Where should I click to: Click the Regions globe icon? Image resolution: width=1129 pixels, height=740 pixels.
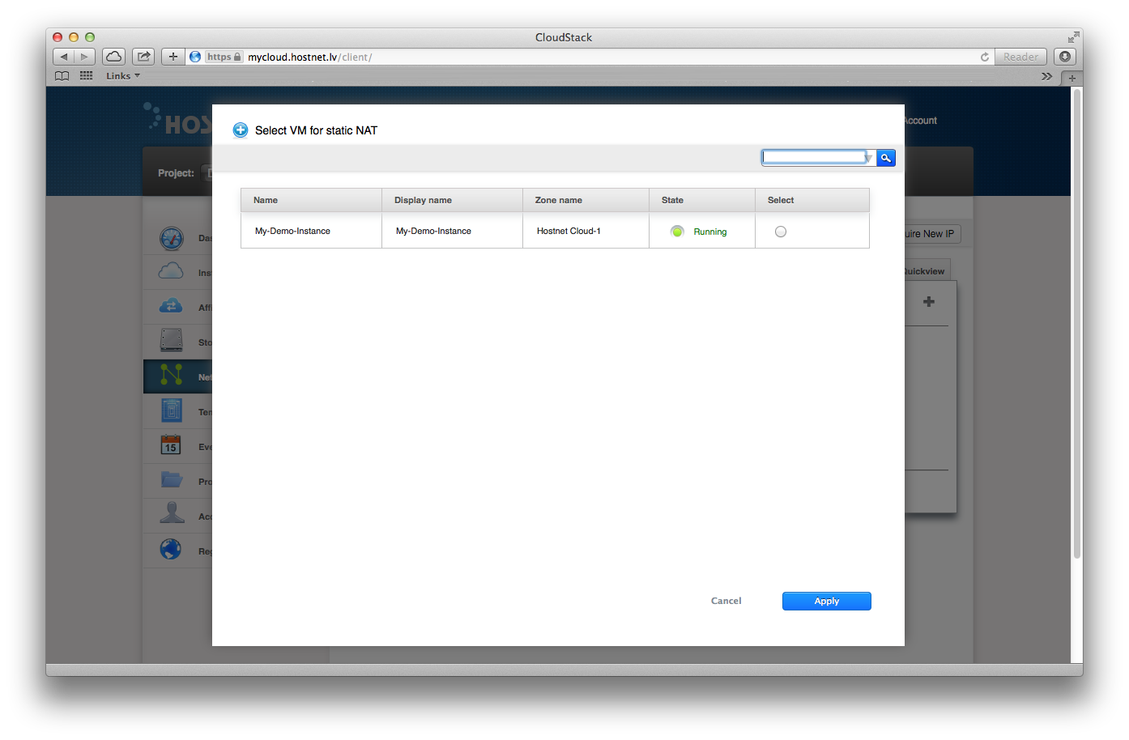point(171,550)
